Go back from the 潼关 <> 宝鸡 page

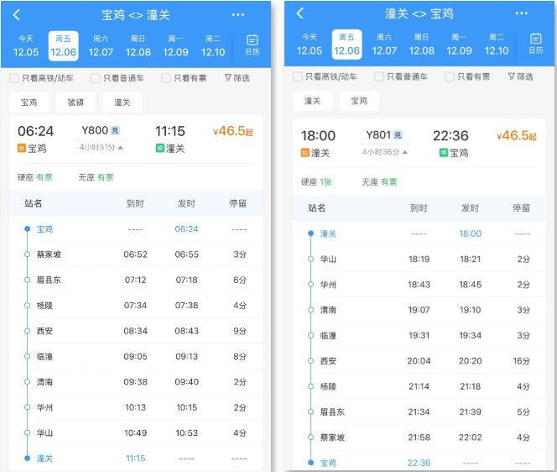pyautogui.click(x=300, y=14)
